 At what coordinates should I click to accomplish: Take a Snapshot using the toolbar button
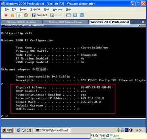click(39, 15)
